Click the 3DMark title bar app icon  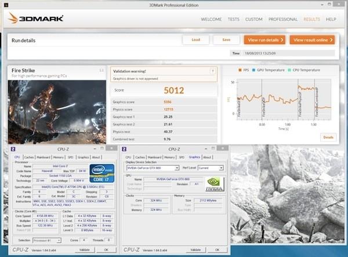[6, 5]
